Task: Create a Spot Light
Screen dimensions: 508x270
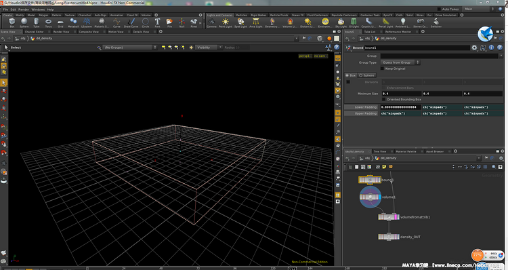Action: 240,22
